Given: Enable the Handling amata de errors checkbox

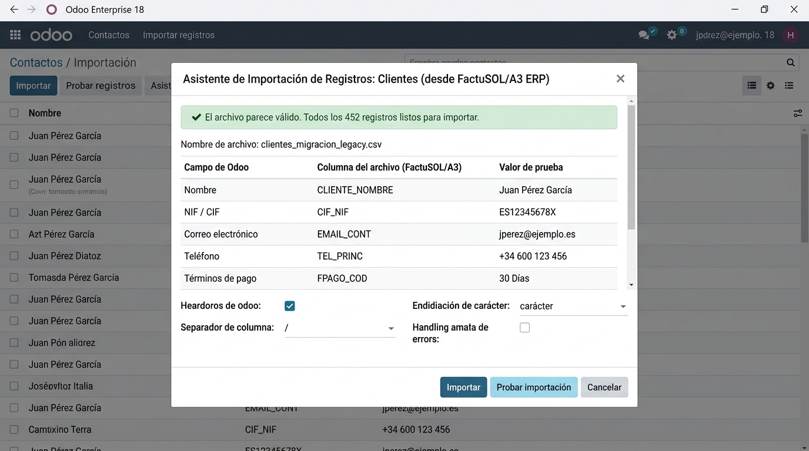Looking at the screenshot, I should pos(524,328).
